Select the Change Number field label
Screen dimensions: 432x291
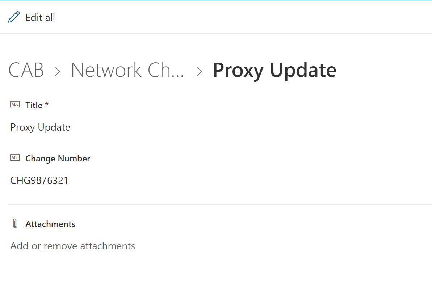coord(58,159)
